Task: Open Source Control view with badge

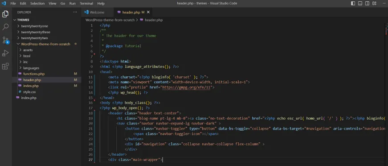Action: (5, 40)
